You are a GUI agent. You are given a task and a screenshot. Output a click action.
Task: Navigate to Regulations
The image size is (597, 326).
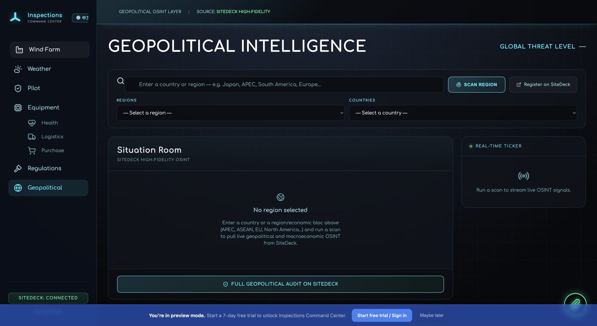click(x=49, y=168)
